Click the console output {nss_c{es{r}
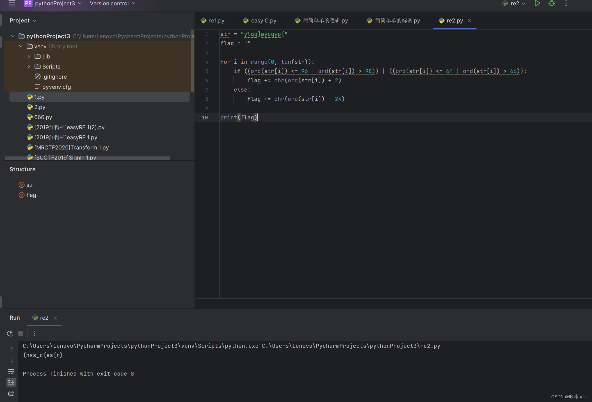This screenshot has height=402, width=592. [43, 355]
